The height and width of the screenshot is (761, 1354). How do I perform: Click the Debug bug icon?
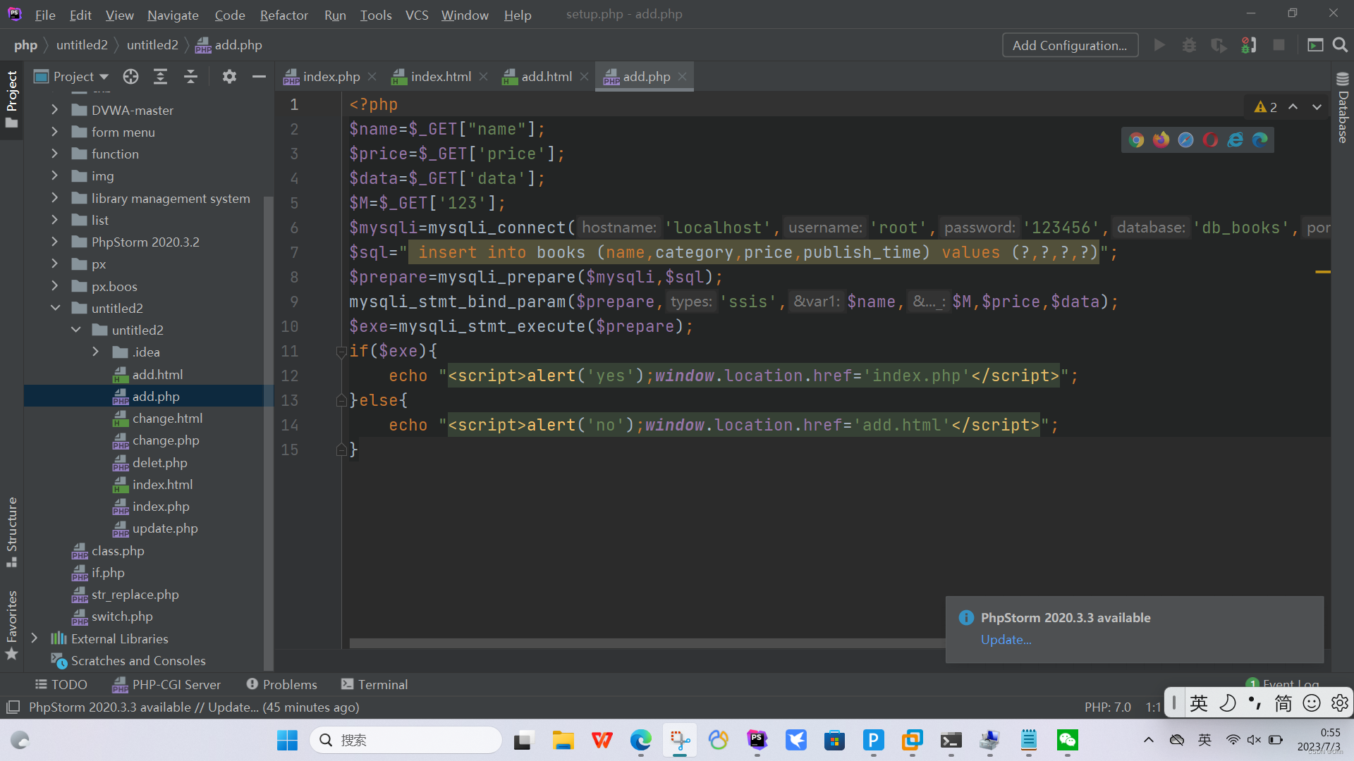point(1189,45)
